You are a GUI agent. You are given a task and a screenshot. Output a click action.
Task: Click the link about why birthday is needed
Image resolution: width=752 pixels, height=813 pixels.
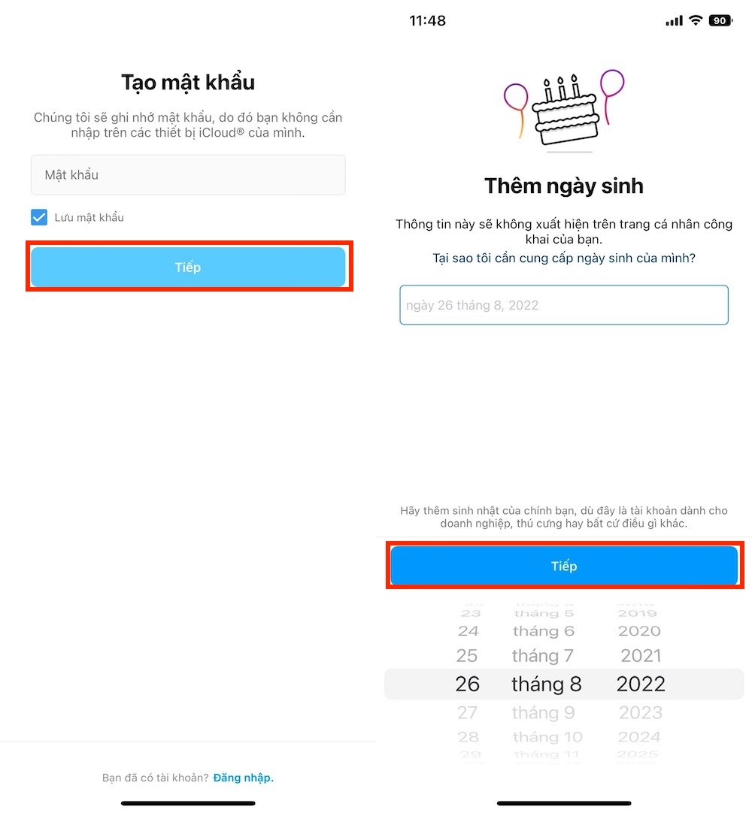(x=563, y=257)
